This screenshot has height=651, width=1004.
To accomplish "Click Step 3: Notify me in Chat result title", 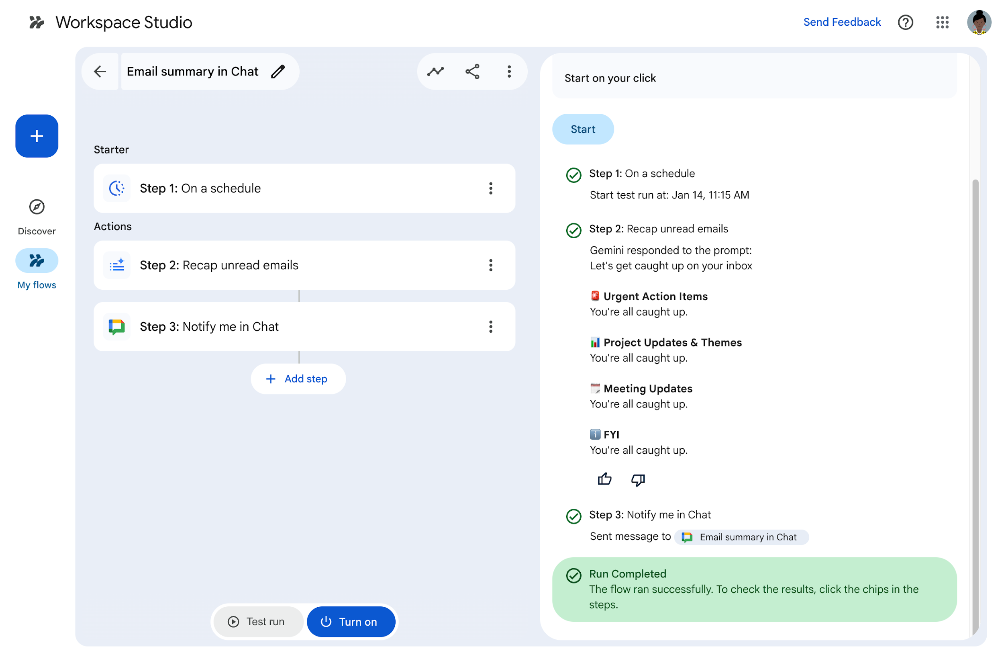I will click(x=650, y=515).
